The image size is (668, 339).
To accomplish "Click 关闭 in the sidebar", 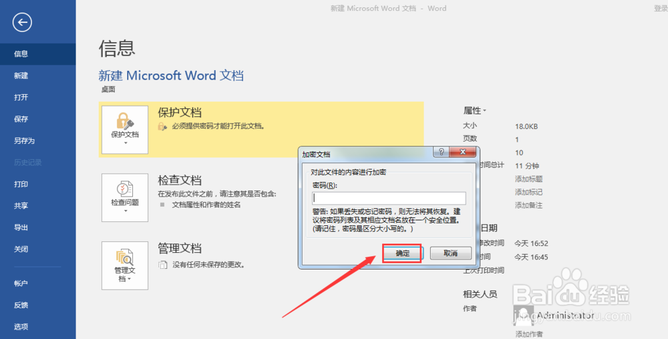I will pos(38,249).
